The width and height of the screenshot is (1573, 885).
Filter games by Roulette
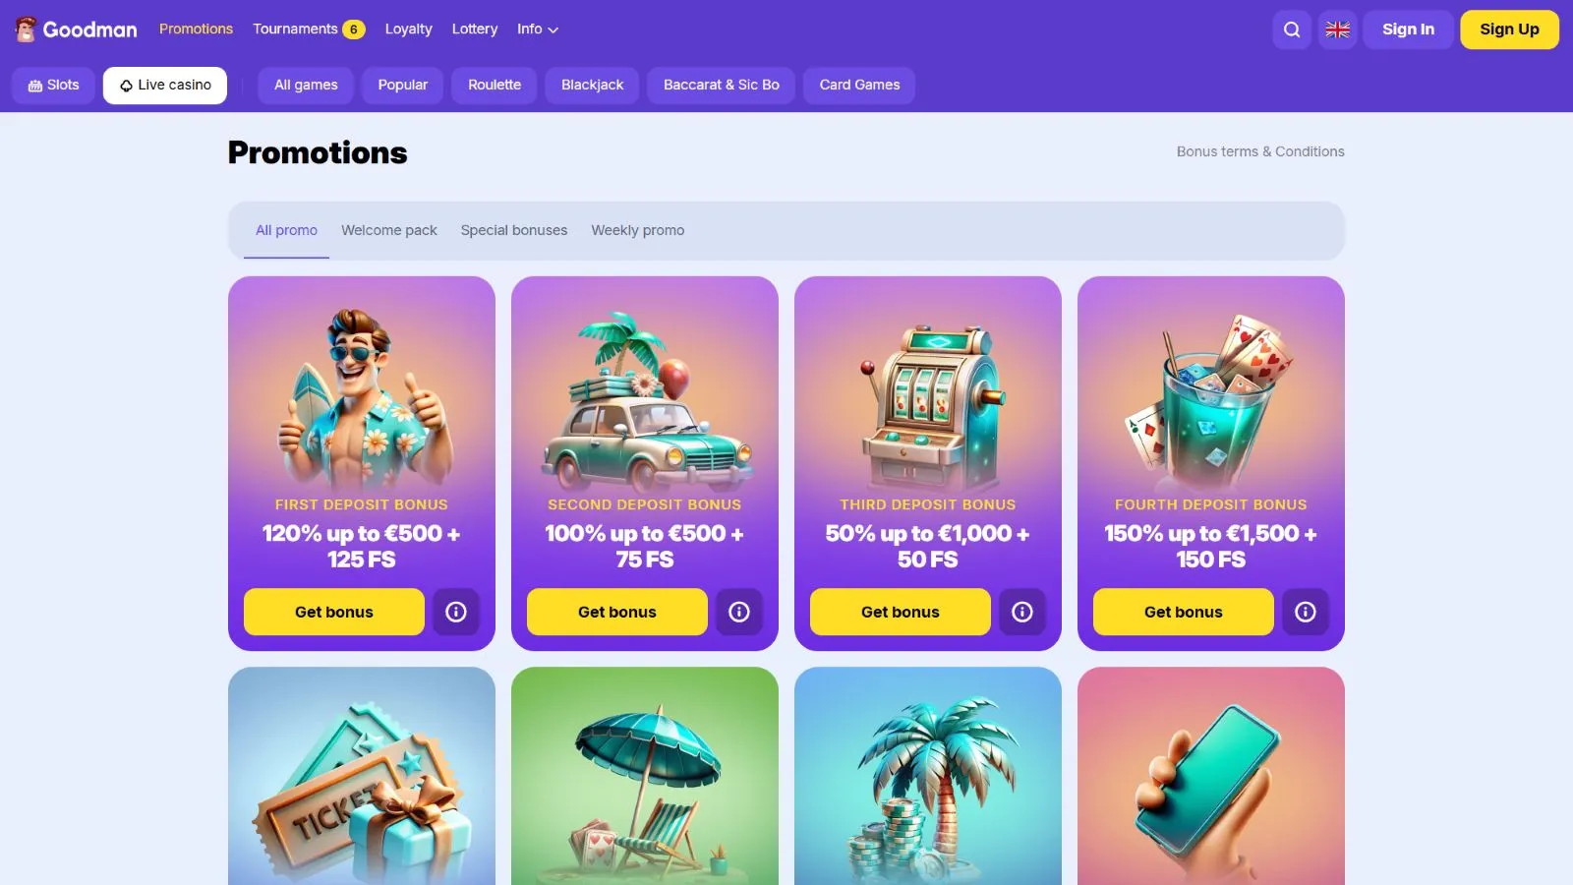coord(495,85)
